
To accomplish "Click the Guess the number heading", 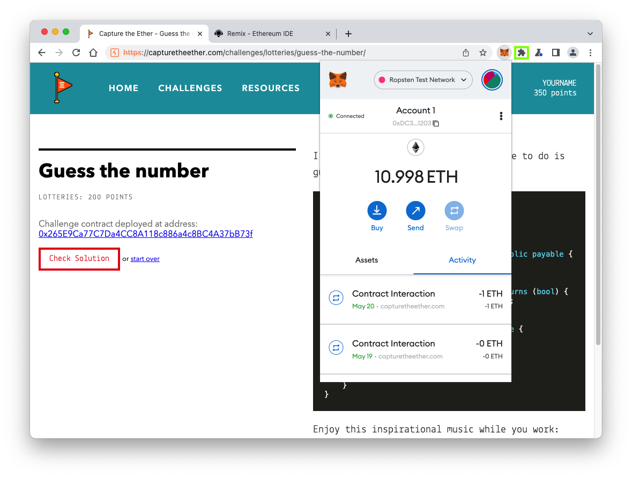I will [x=124, y=171].
